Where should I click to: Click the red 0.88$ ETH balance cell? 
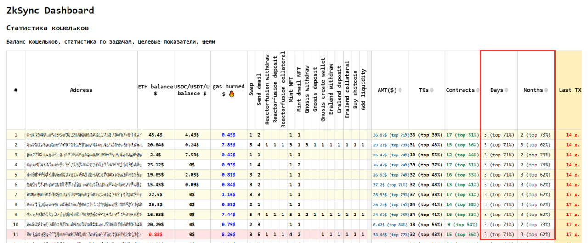pyautogui.click(x=155, y=235)
